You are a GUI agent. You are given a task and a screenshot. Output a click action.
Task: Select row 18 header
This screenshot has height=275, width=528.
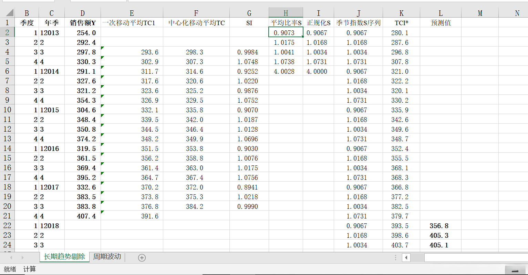pyautogui.click(x=7, y=187)
